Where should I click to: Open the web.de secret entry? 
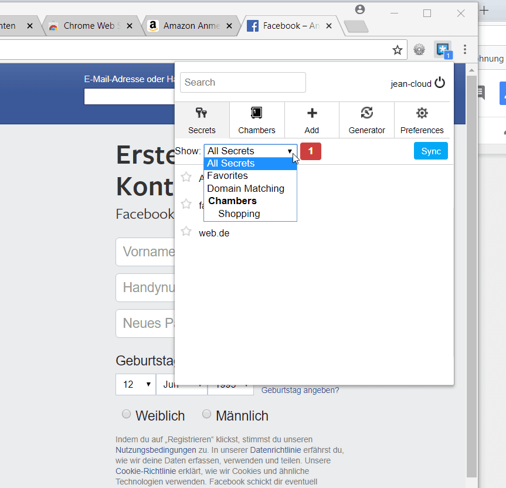coord(214,233)
